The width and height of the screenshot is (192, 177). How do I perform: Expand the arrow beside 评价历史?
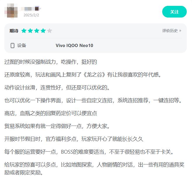[x=180, y=31]
